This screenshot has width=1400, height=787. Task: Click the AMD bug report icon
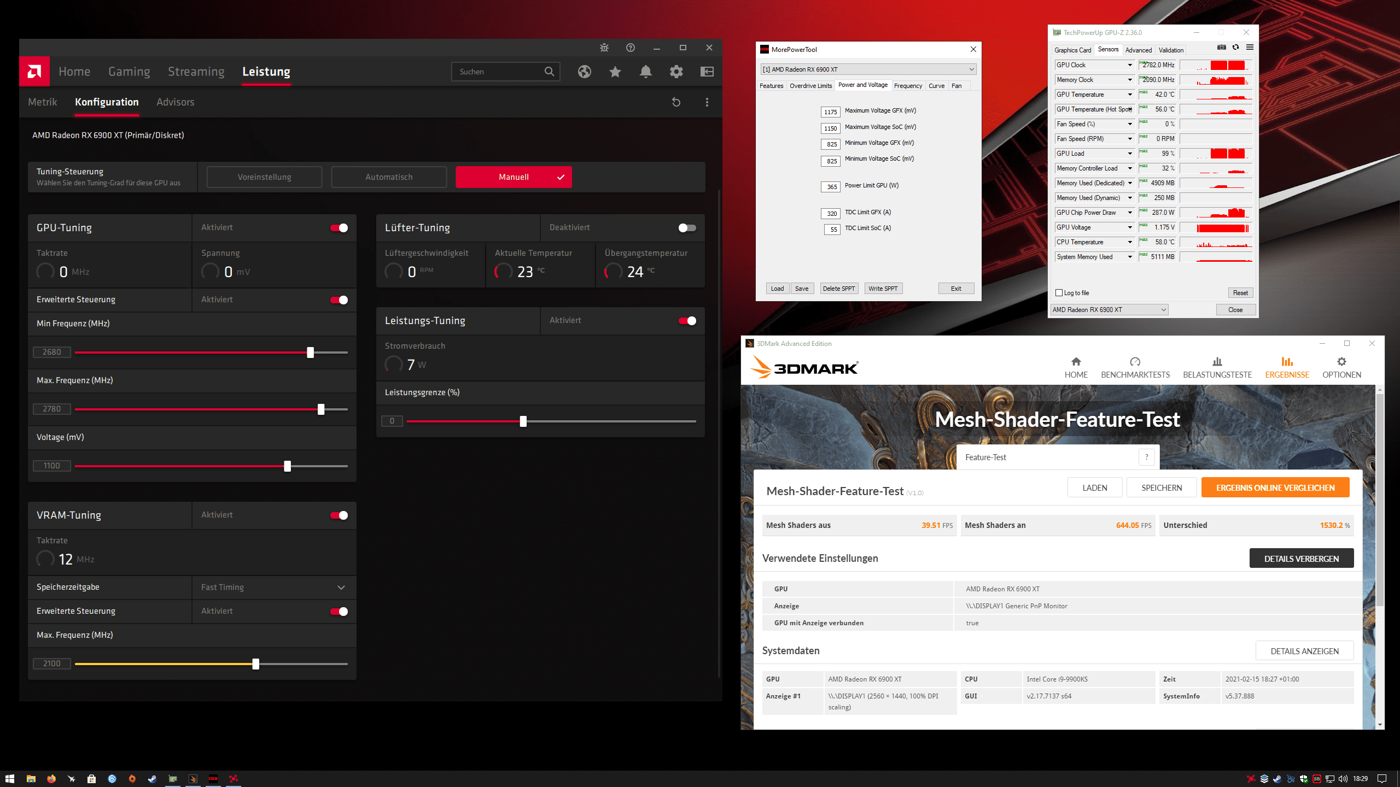604,48
